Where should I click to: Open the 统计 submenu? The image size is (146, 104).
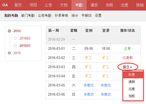point(75,15)
